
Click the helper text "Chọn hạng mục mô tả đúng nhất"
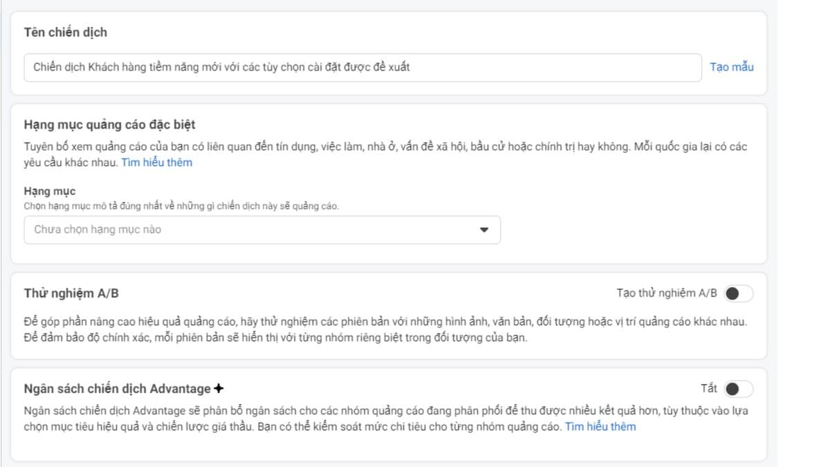tap(181, 206)
